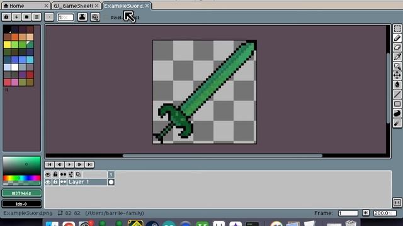This screenshot has height=226, width=403.
Task: Open the ink options bucket button
Action: [82, 17]
